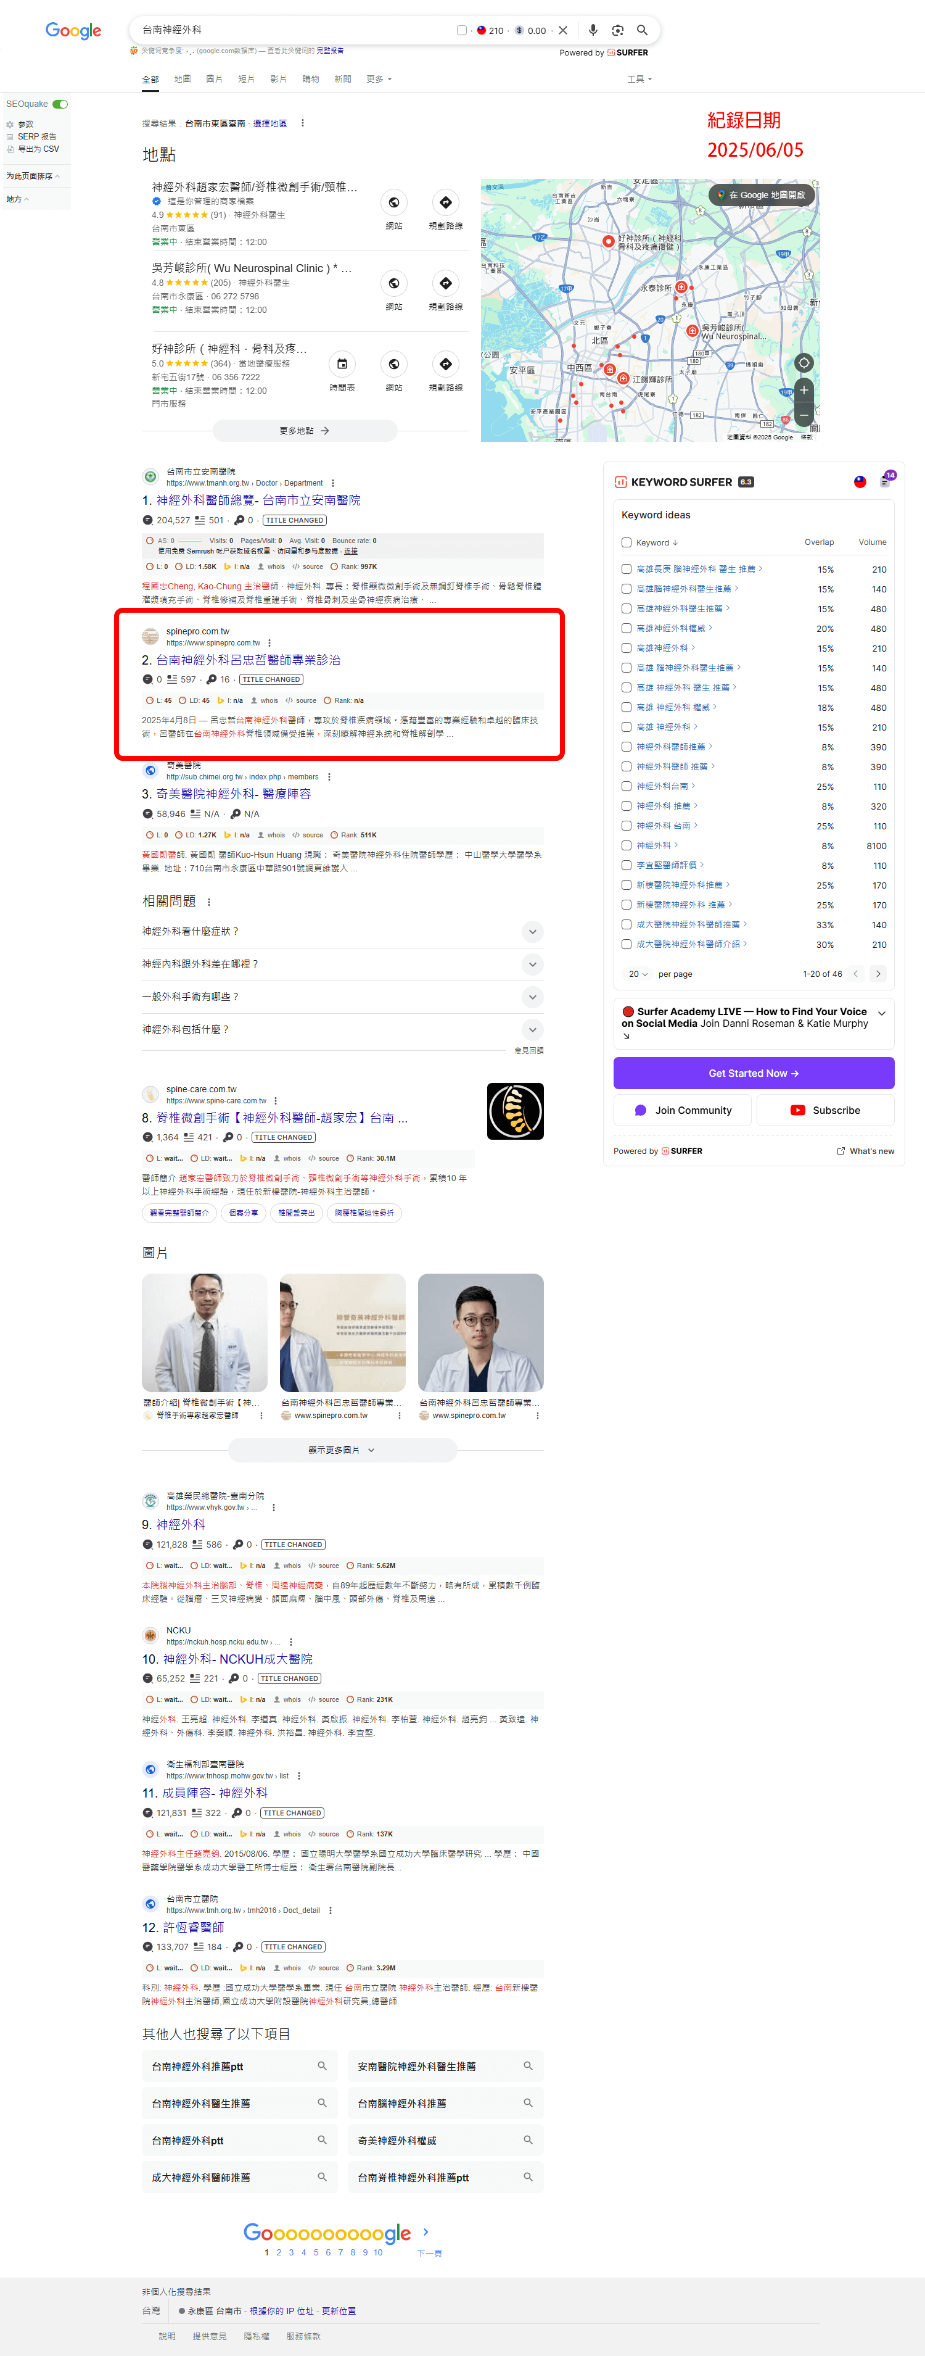The height and width of the screenshot is (2356, 925).
Task: Click the YouTube Subscribe button
Action: [825, 1110]
